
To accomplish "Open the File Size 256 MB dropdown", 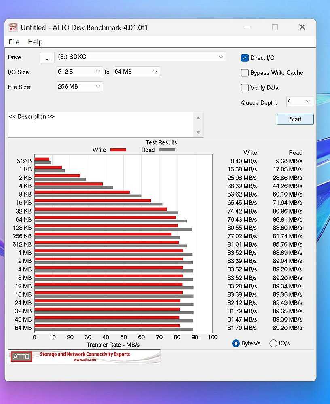I will (x=80, y=87).
